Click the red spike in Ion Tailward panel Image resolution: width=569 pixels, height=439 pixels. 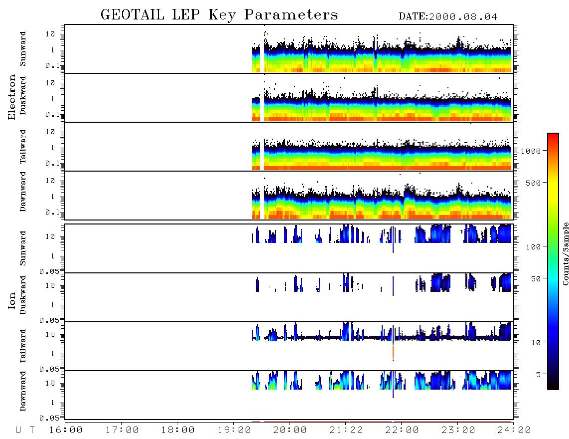pos(393,353)
